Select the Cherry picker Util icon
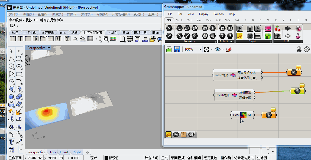Screen dimensions: 311x160 coord(277,28)
